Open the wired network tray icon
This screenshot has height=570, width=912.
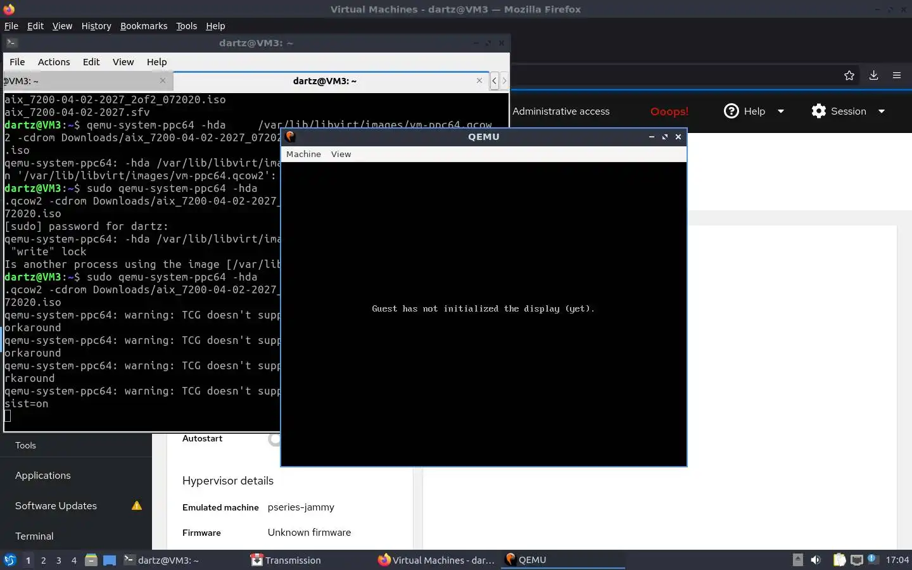tap(857, 560)
